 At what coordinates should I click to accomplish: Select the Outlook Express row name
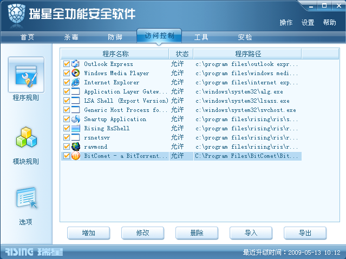pos(108,64)
